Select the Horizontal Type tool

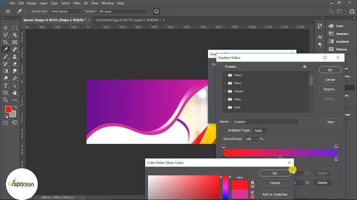pyautogui.click(x=6, y=86)
